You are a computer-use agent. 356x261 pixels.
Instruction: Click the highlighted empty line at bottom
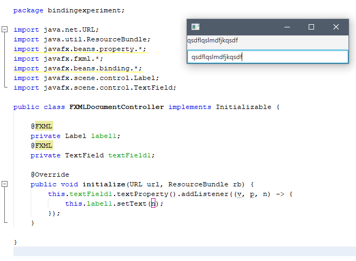click(x=183, y=251)
